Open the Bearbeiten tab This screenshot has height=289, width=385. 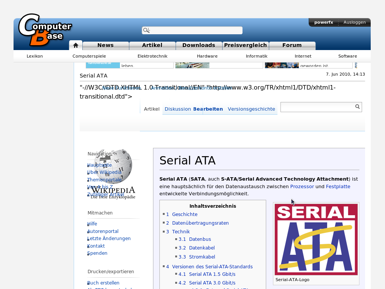tap(208, 109)
